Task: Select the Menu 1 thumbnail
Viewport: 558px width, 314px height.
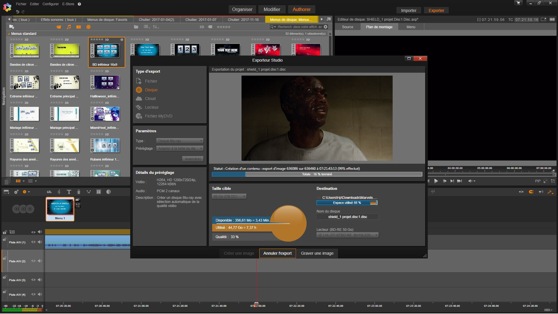Action: 60,209
